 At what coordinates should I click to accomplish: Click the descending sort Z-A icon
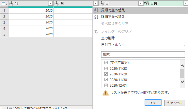96,17
